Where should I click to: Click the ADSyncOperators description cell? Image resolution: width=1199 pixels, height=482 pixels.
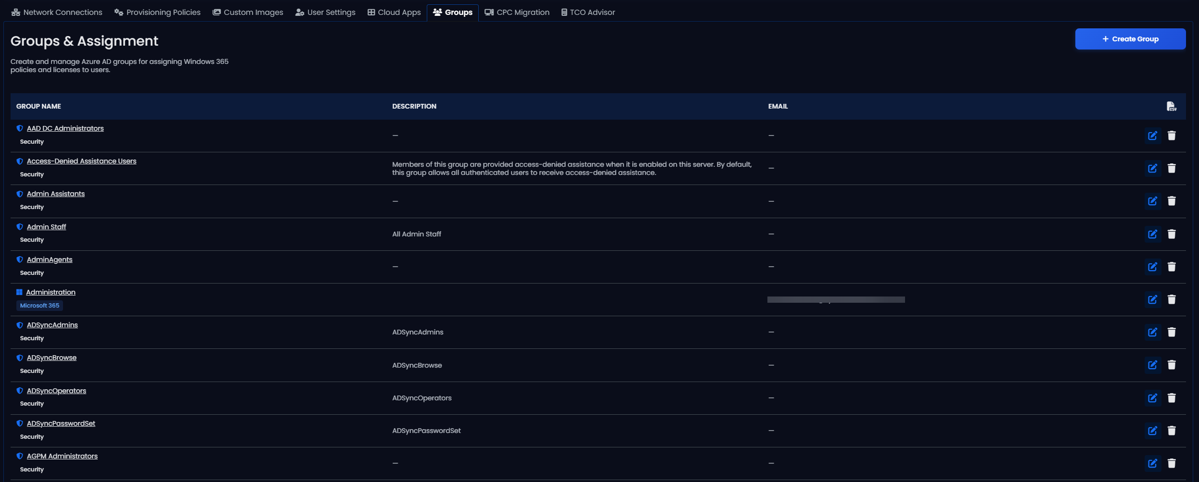[422, 398]
